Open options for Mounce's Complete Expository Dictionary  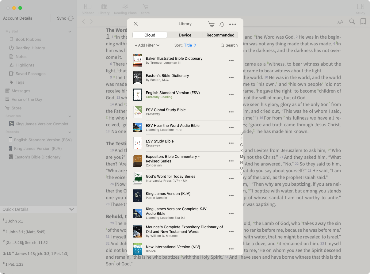[231, 231]
